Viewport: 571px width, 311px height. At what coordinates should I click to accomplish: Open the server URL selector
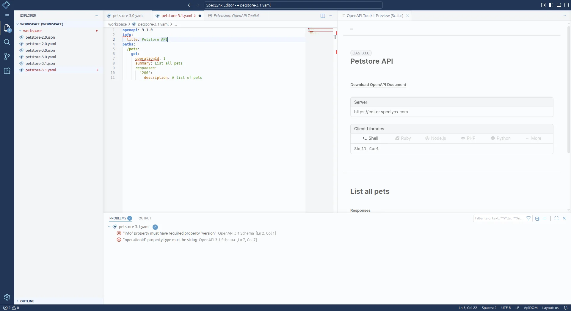(452, 112)
